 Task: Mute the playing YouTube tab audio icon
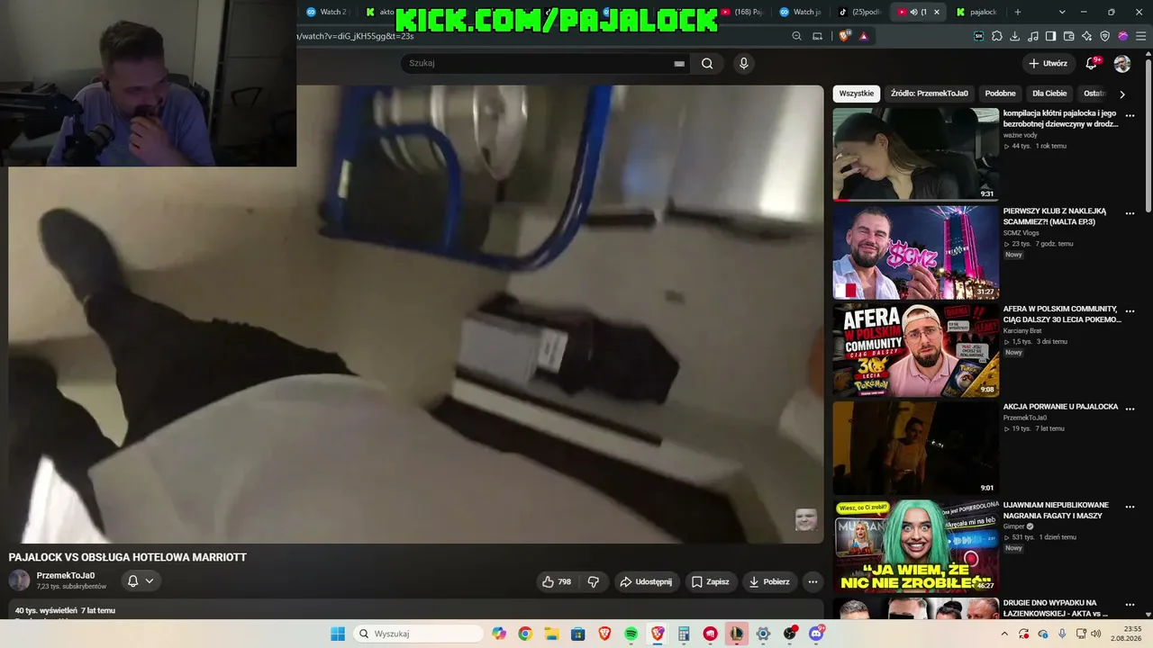[x=913, y=12]
